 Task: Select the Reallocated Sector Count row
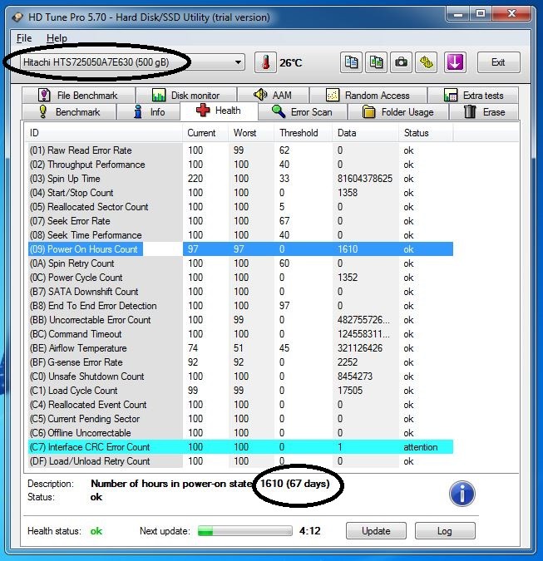coord(240,207)
